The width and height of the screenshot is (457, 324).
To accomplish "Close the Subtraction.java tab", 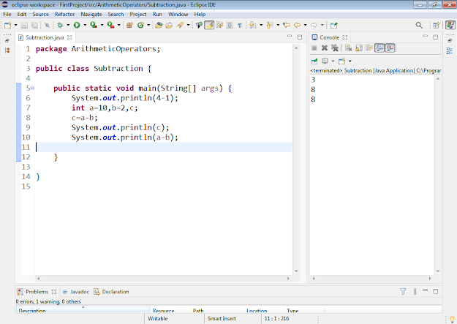I will [x=69, y=37].
